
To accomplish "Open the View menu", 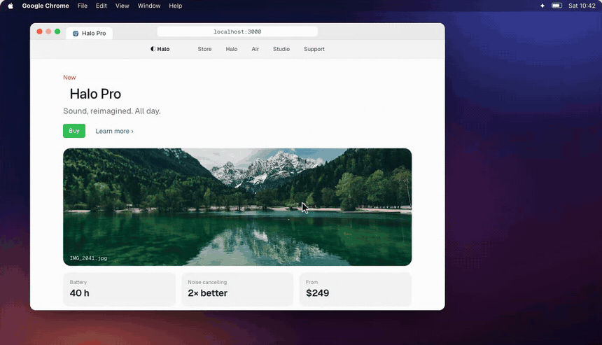I will (122, 6).
